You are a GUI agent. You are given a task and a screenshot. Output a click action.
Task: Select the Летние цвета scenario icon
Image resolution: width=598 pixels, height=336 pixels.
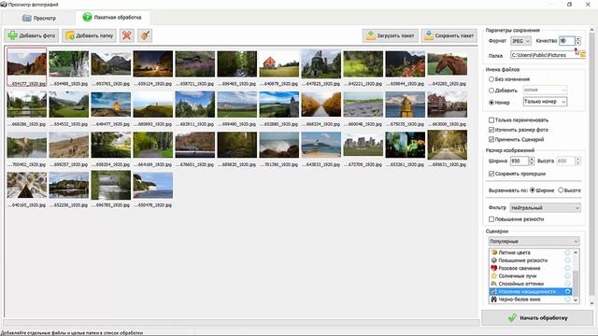tap(493, 253)
